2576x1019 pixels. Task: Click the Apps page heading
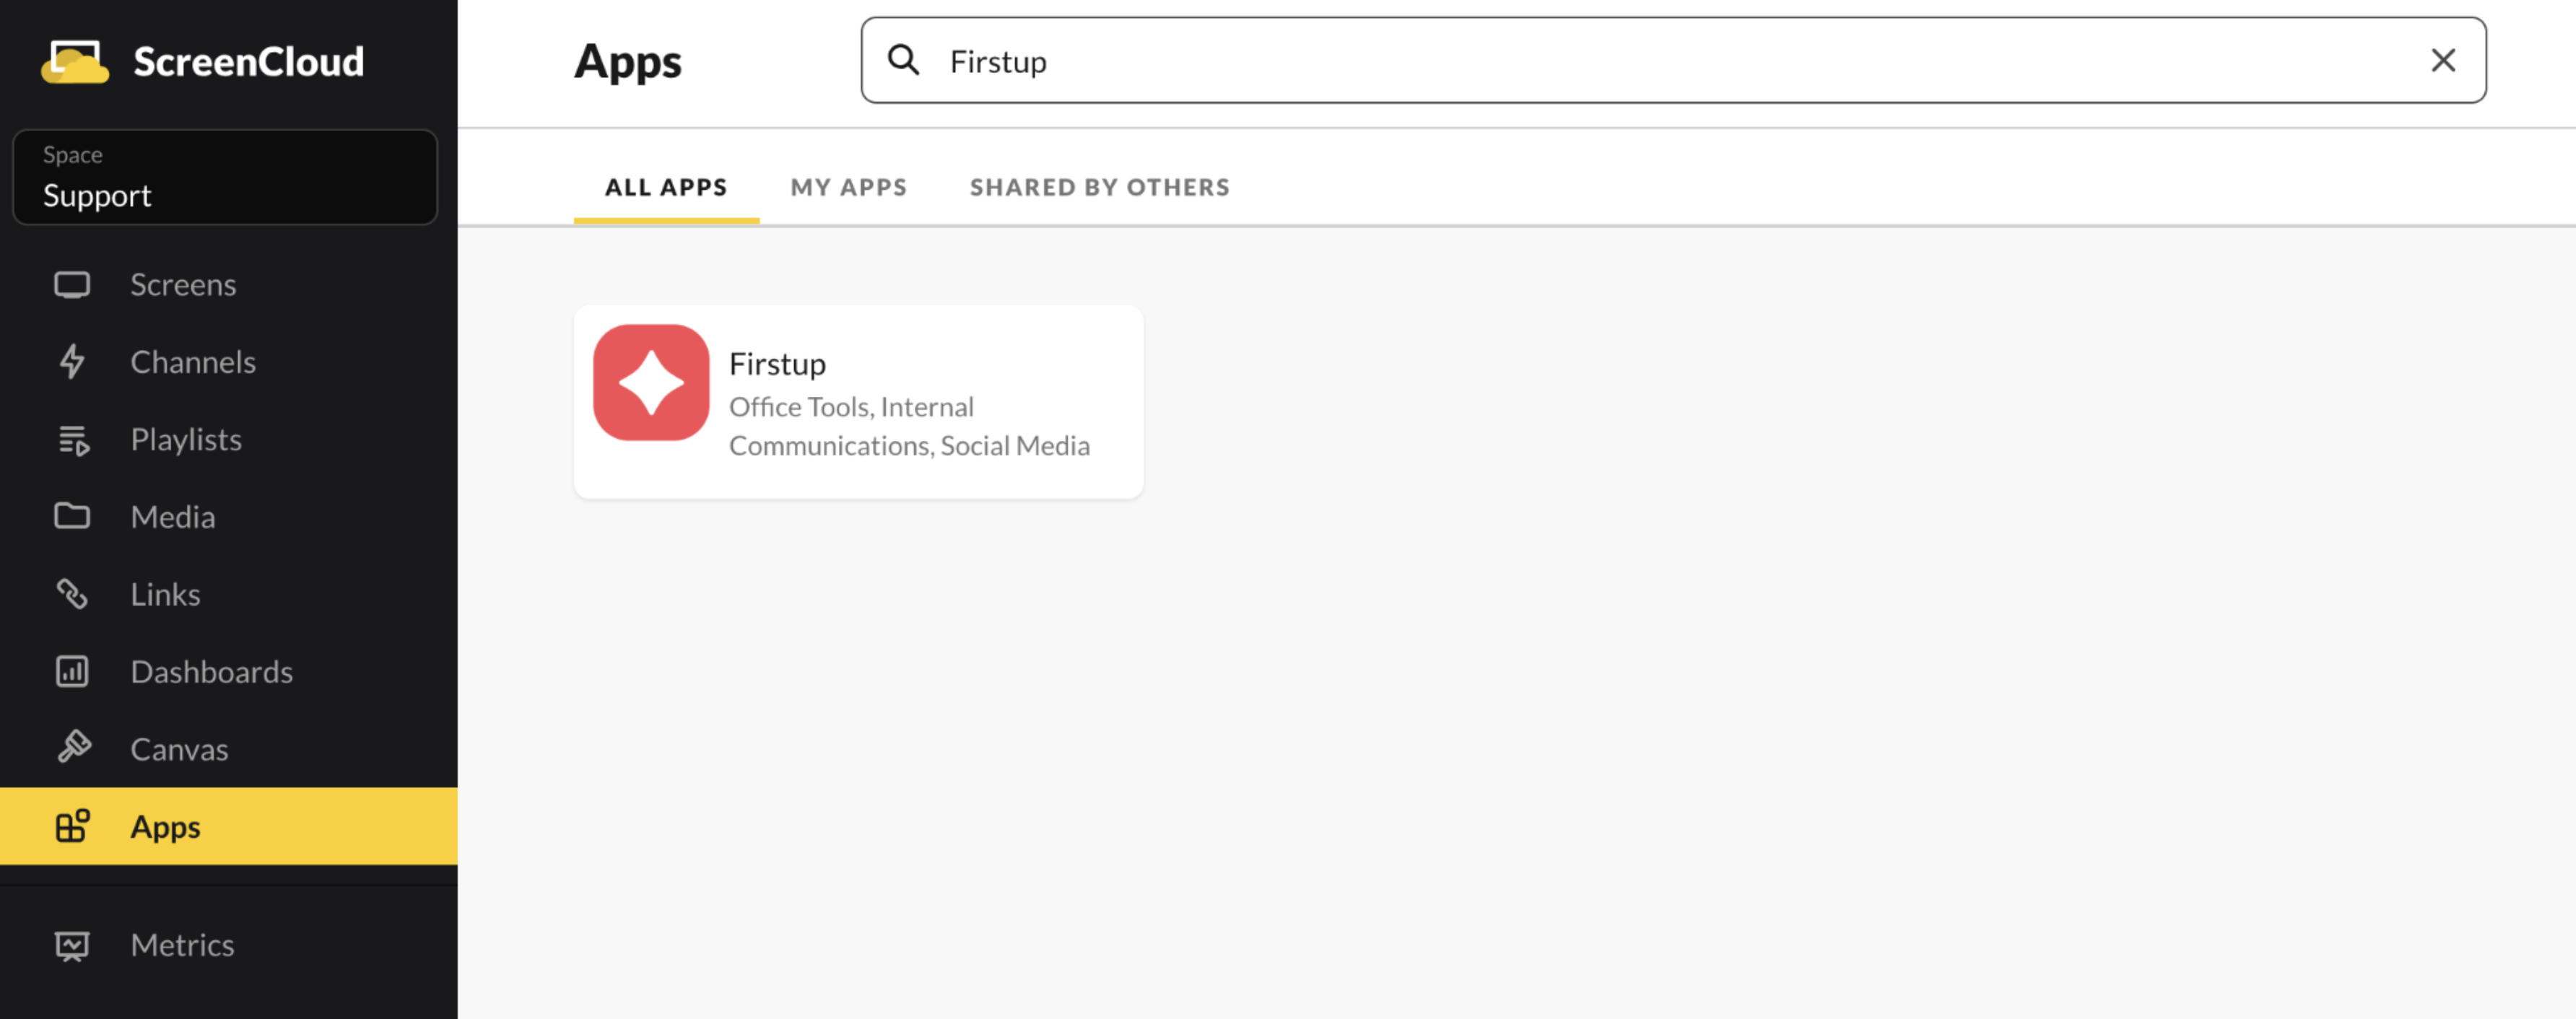click(x=628, y=63)
